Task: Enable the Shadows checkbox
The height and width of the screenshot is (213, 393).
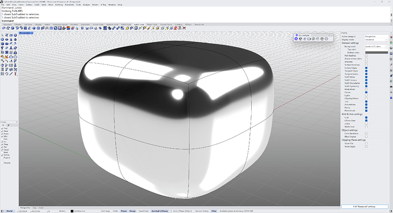Action: pos(366,62)
